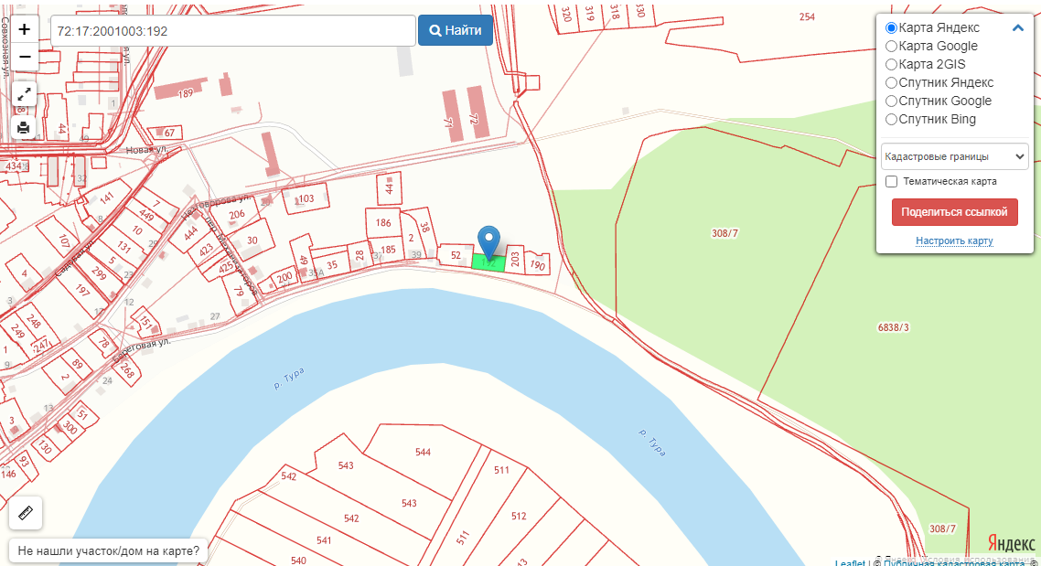Image resolution: width=1041 pixels, height=566 pixels.
Task: Open fullscreen map view icon
Action: (24, 94)
